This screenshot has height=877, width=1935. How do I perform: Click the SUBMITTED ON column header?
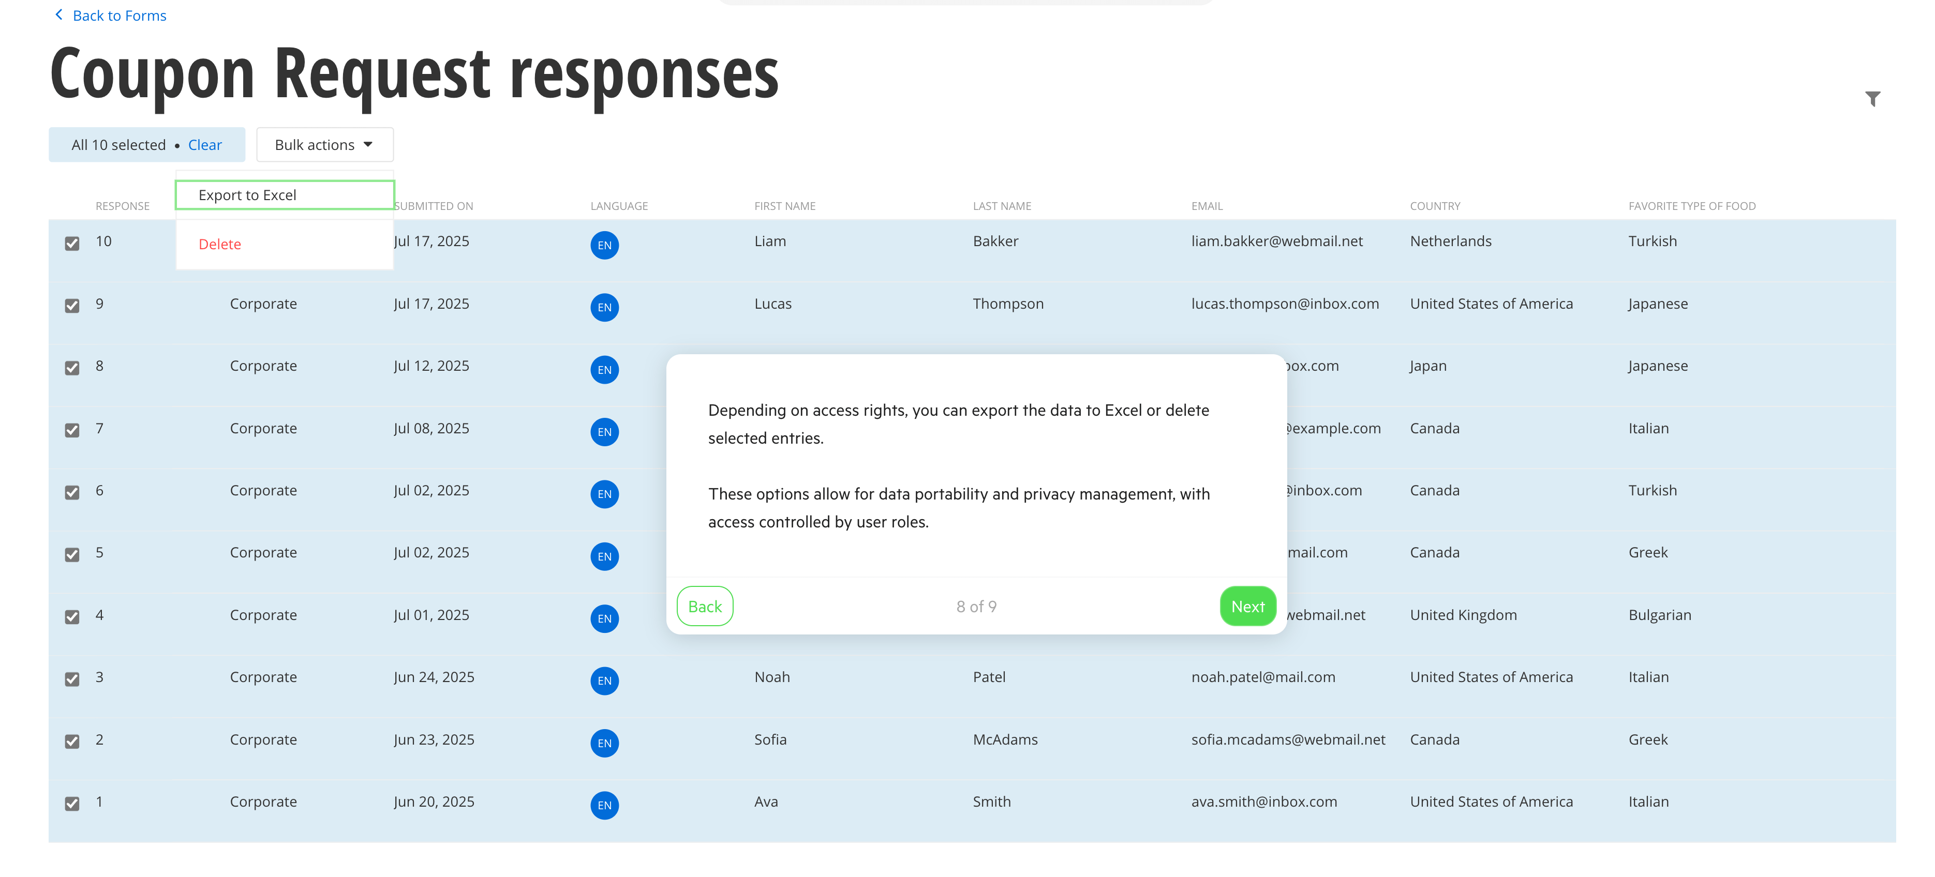coord(434,205)
